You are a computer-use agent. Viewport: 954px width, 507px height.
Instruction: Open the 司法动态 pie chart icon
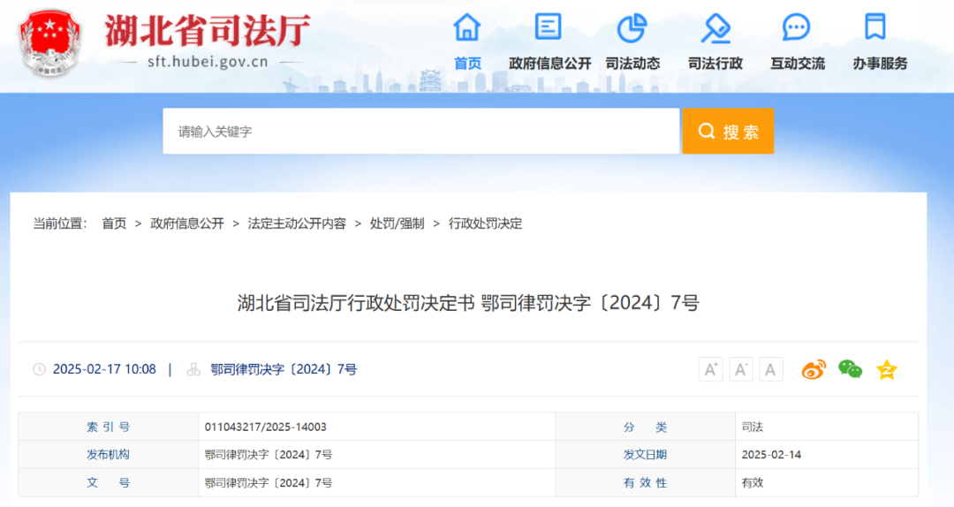coord(632,28)
